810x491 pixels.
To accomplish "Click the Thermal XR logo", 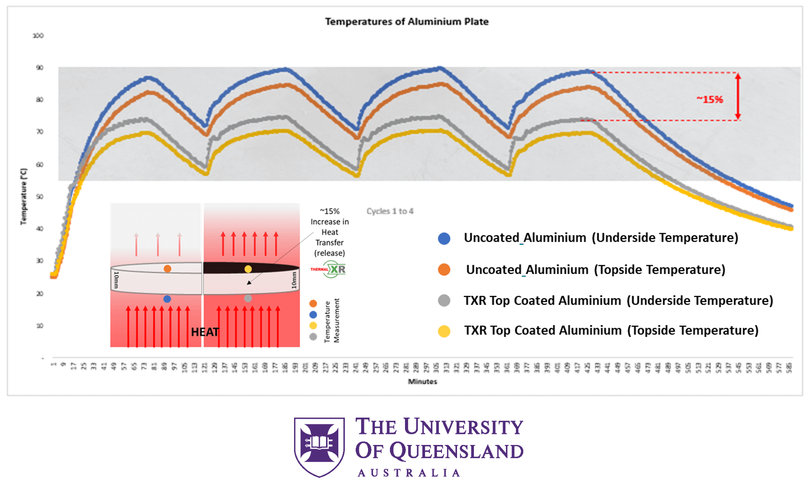I will pos(329,269).
